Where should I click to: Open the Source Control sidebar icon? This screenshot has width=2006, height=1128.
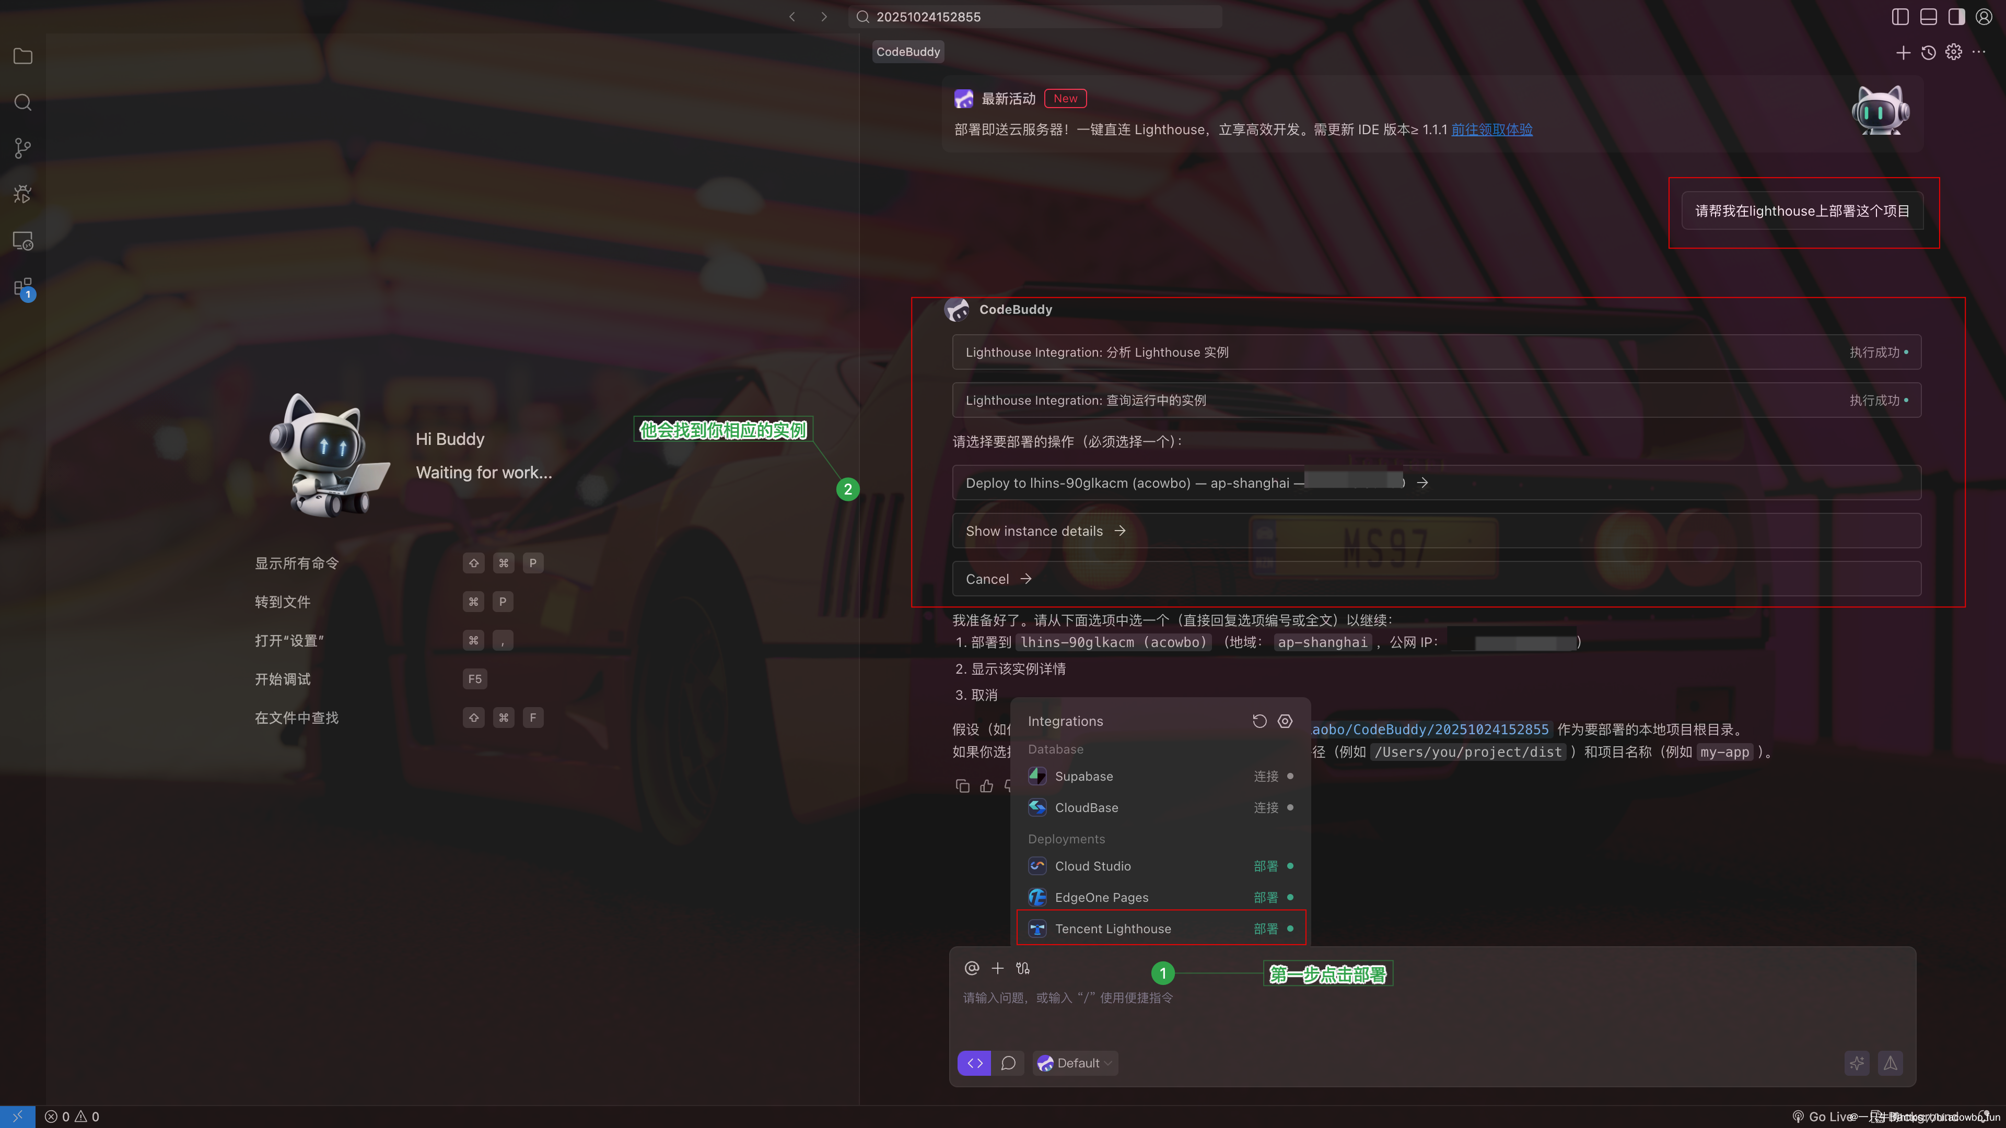pyautogui.click(x=22, y=148)
